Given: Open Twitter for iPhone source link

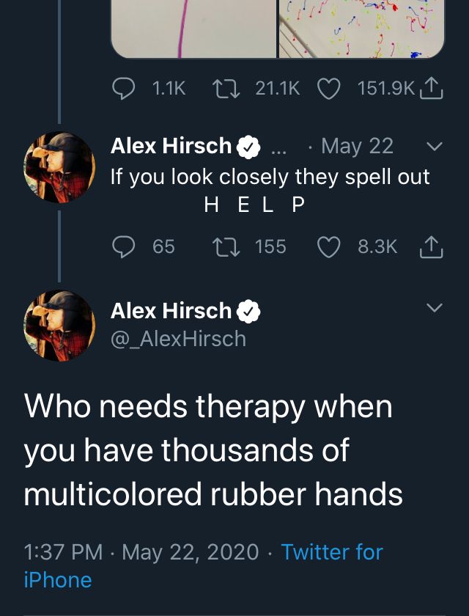Looking at the screenshot, I should 203,566.
